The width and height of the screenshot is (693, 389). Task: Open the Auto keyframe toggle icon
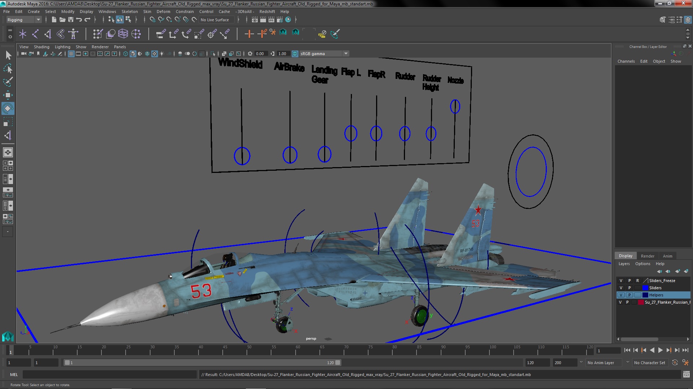[x=675, y=363]
